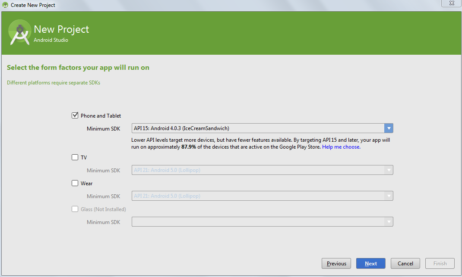Click the 'Help me choose' link
Image resolution: width=462 pixels, height=277 pixels.
pos(341,147)
